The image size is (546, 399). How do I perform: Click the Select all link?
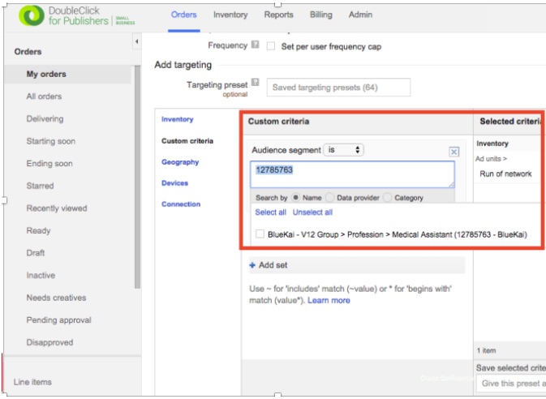270,212
